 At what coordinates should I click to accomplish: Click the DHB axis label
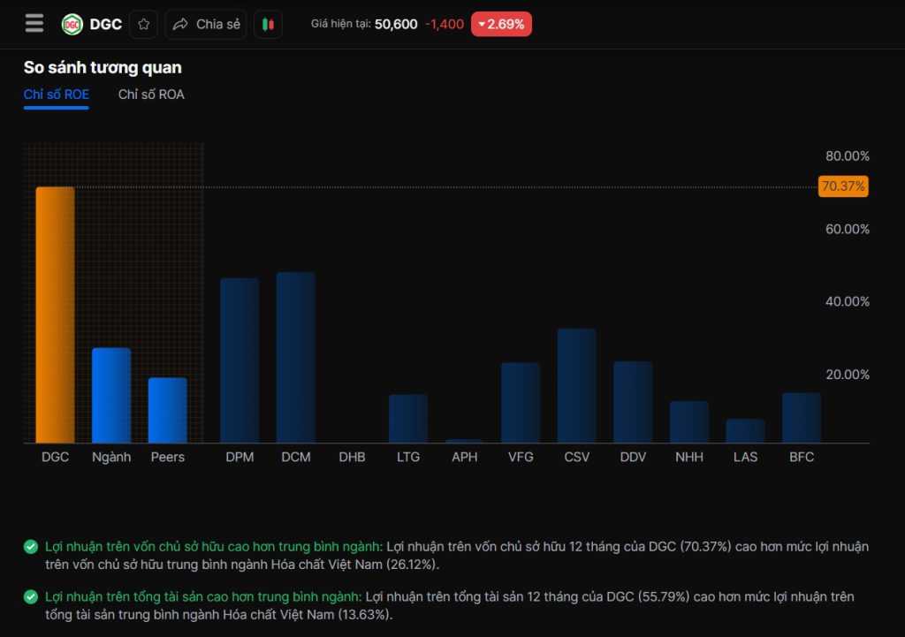pos(352,458)
